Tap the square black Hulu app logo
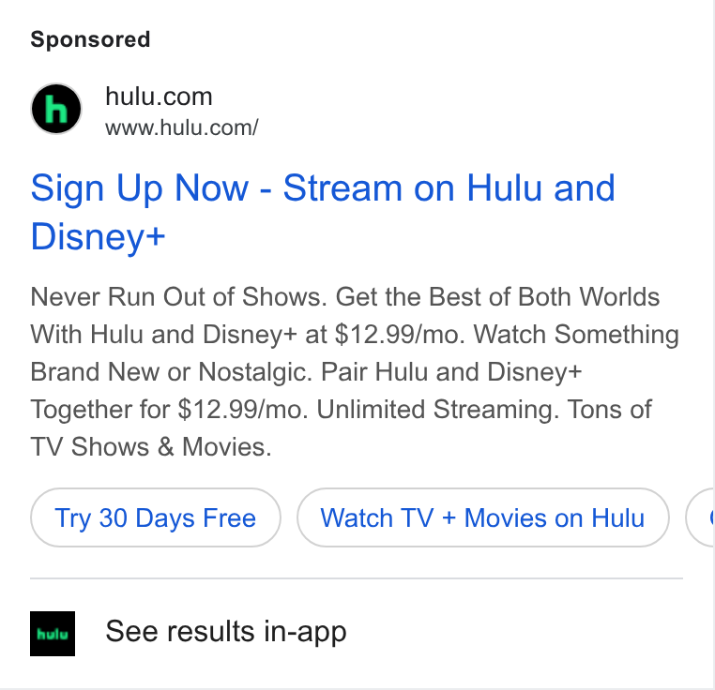715x690 pixels. point(53,634)
